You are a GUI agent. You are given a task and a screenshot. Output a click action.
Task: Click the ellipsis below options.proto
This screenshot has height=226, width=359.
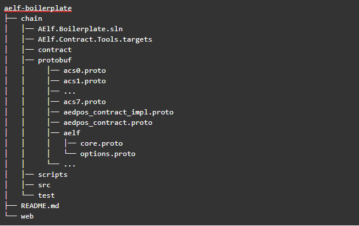pos(69,165)
